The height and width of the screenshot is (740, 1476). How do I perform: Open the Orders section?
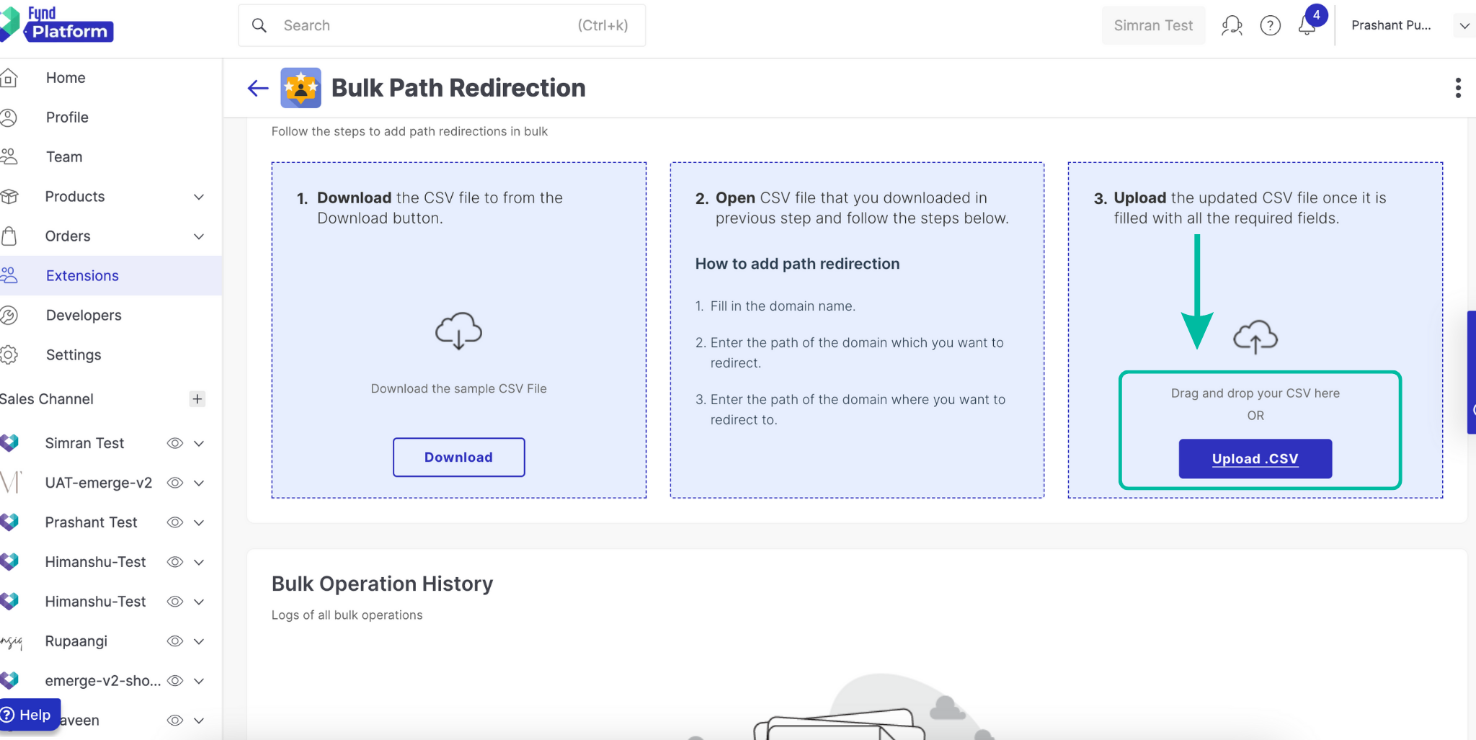click(68, 236)
